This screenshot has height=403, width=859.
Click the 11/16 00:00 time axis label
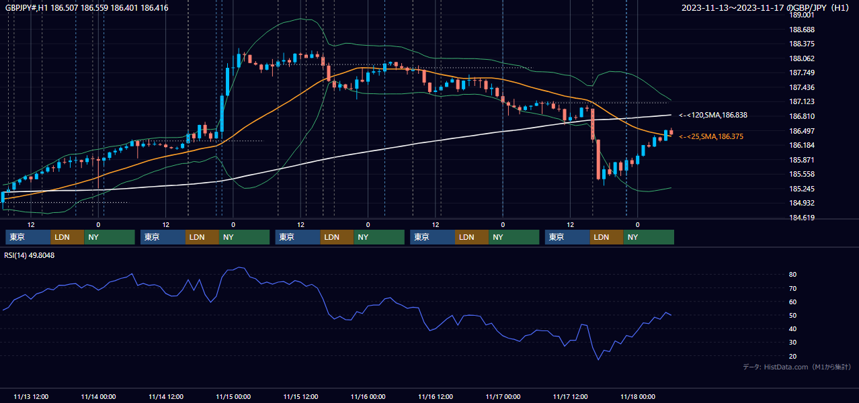click(368, 396)
